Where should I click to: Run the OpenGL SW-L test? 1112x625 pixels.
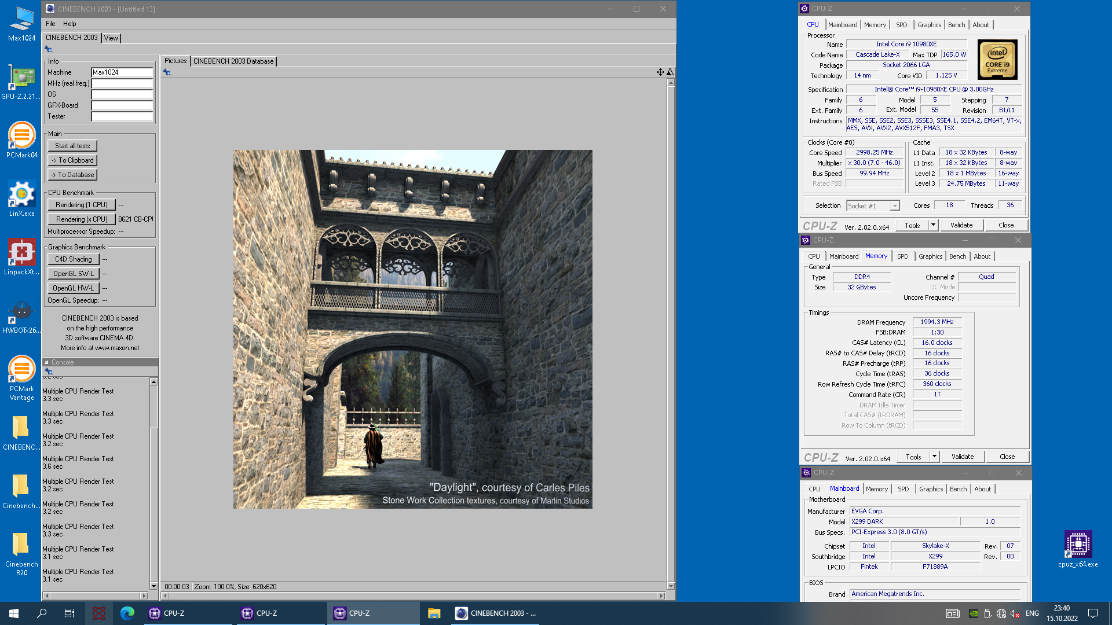pos(74,274)
